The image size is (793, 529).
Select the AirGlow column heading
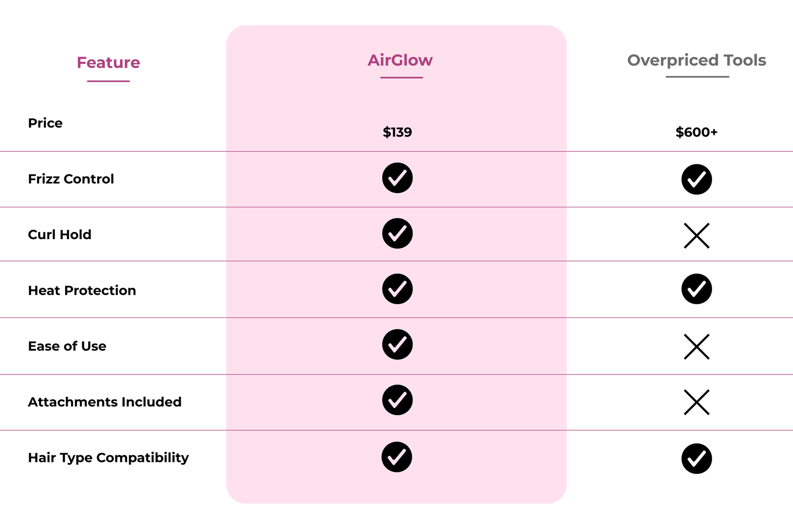pyautogui.click(x=400, y=60)
